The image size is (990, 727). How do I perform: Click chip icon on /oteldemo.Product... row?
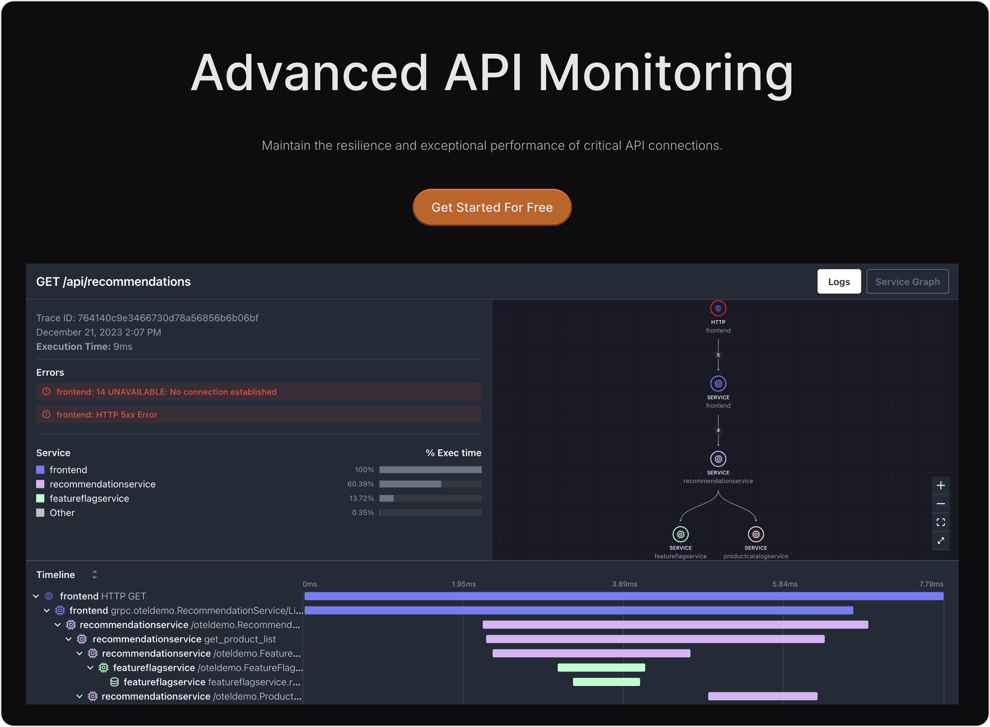click(x=92, y=697)
